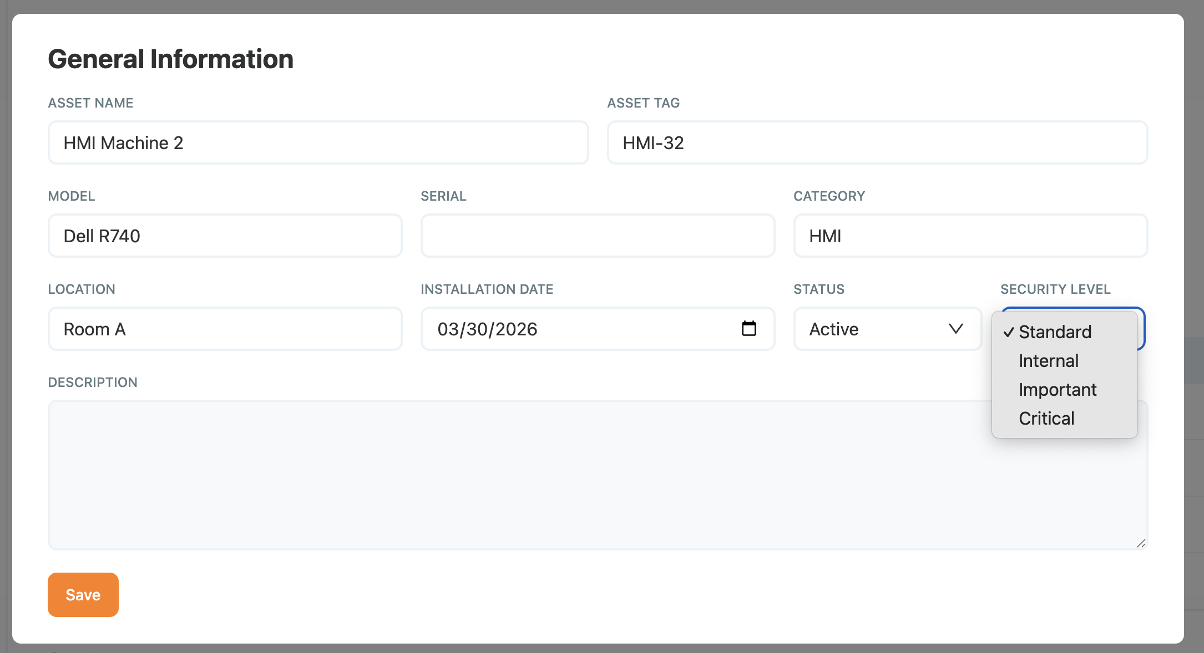Click the Security Level select box edge
Viewport: 1204px width, 653px height.
coord(1142,329)
